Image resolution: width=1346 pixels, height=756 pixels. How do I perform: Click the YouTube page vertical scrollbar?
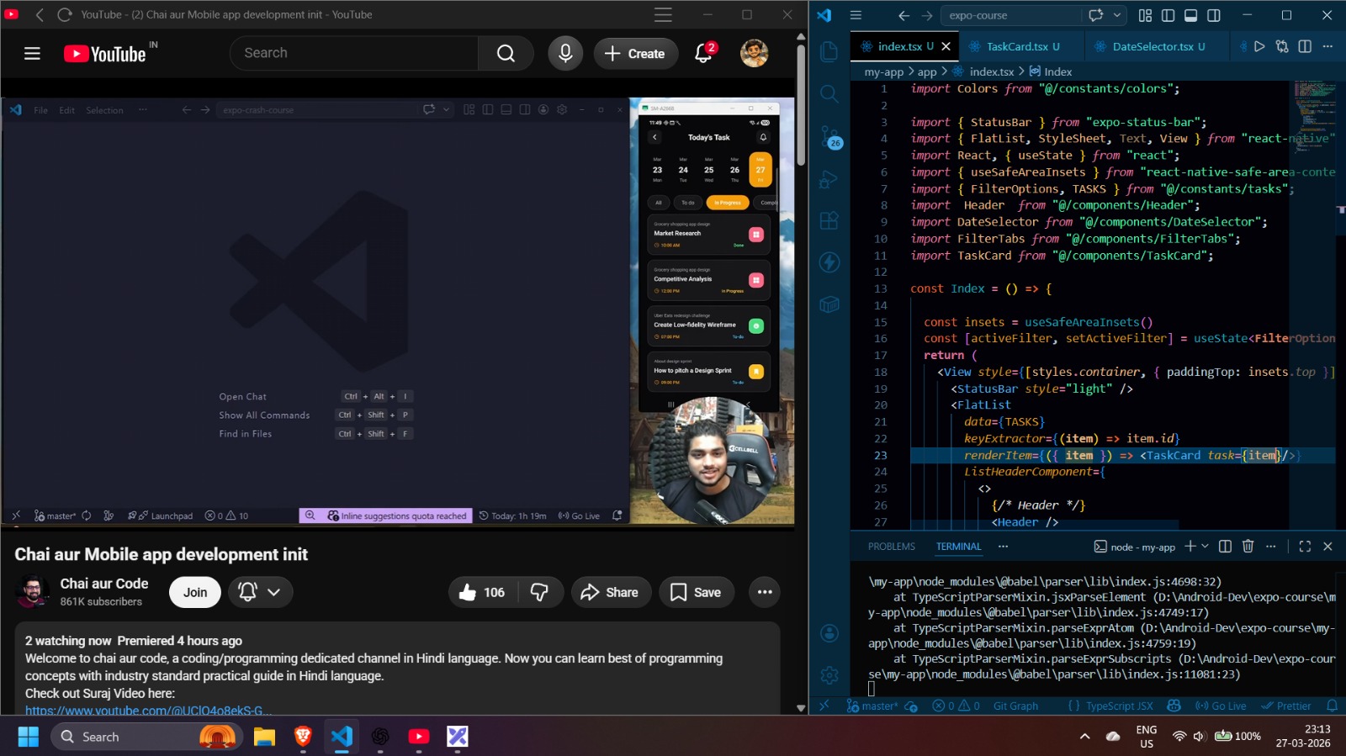pyautogui.click(x=801, y=101)
